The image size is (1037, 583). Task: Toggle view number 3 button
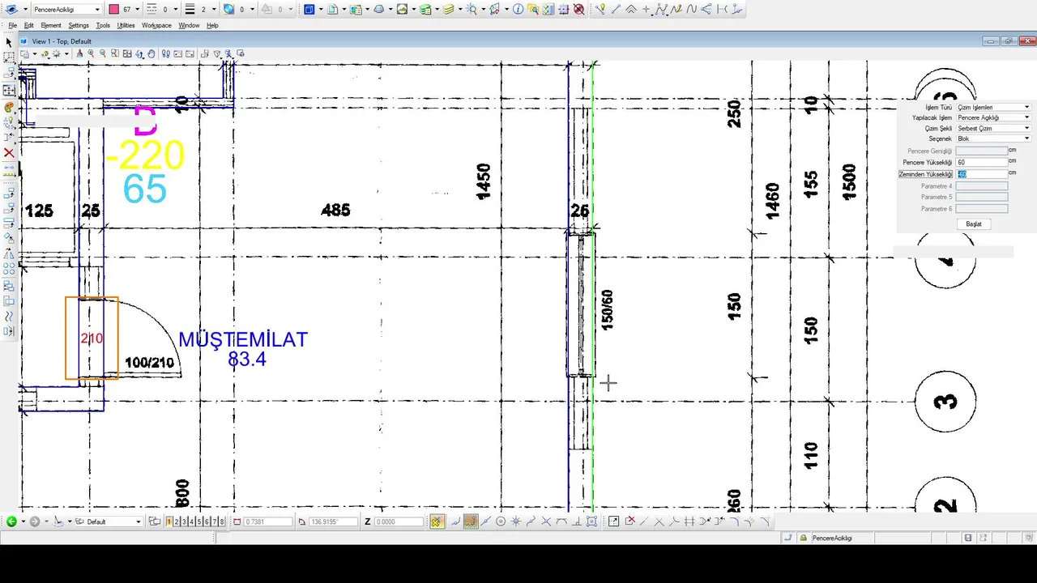coord(185,521)
